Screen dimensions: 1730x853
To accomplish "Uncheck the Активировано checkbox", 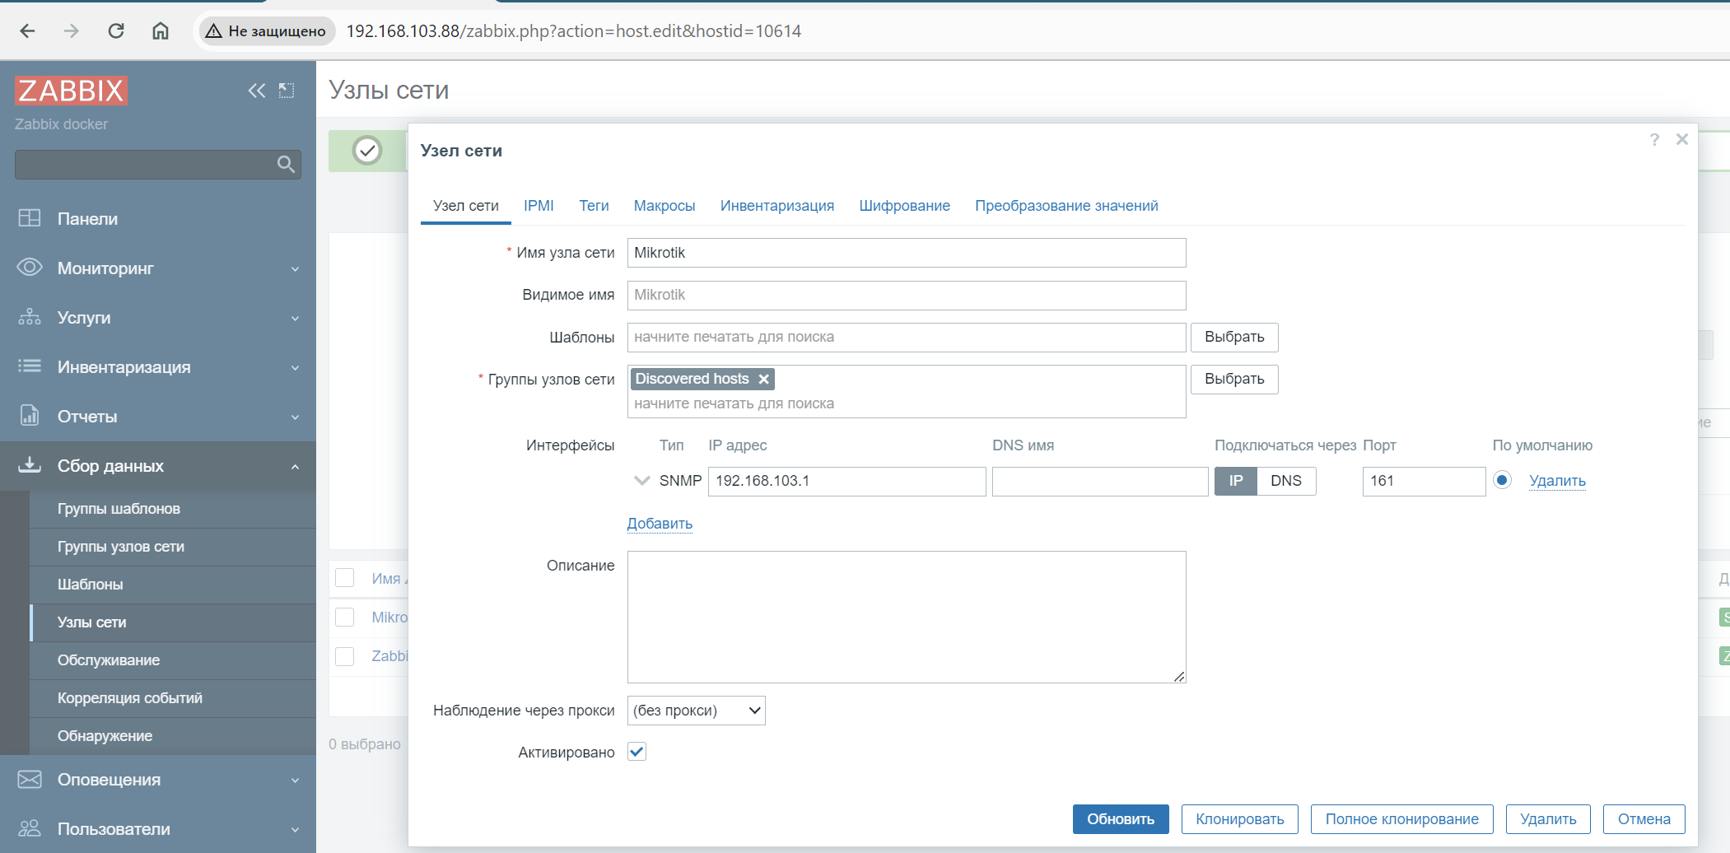I will pos(637,752).
